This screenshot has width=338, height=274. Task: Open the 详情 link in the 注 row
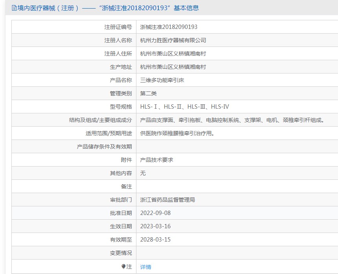[x=146, y=267]
